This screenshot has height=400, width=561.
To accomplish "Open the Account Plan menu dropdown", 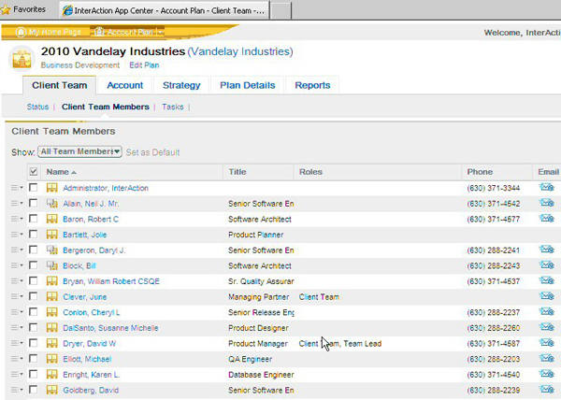I will pos(161,32).
